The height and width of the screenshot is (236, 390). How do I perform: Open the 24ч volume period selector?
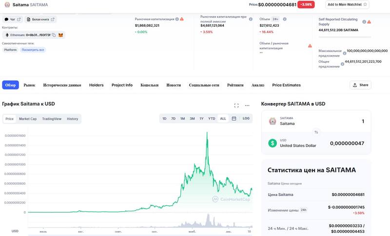pos(275,19)
